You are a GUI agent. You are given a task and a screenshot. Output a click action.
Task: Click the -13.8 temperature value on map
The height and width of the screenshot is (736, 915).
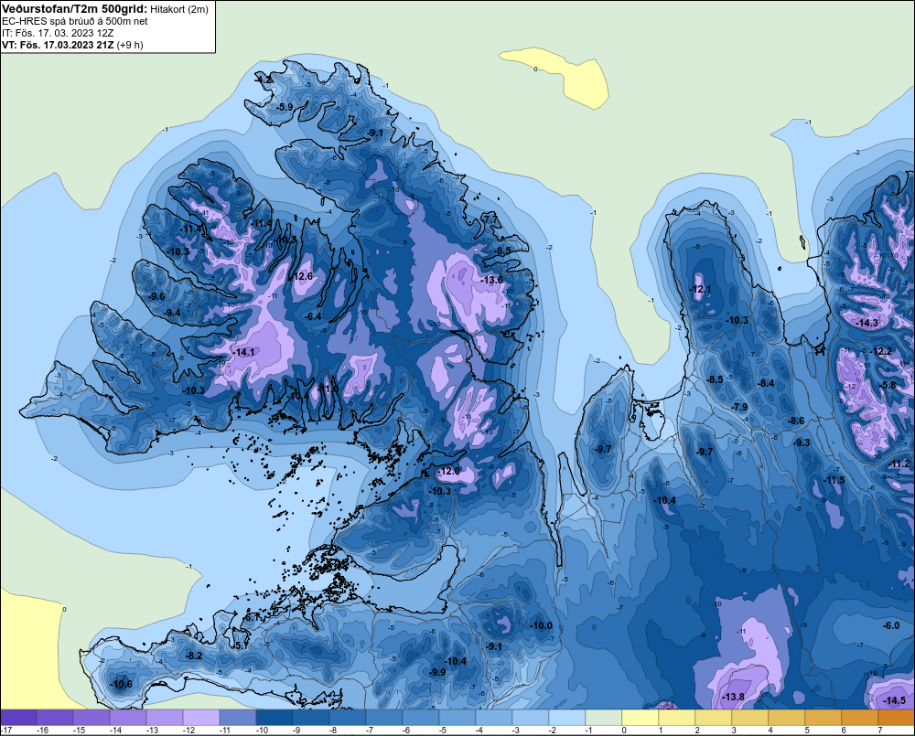pyautogui.click(x=733, y=697)
